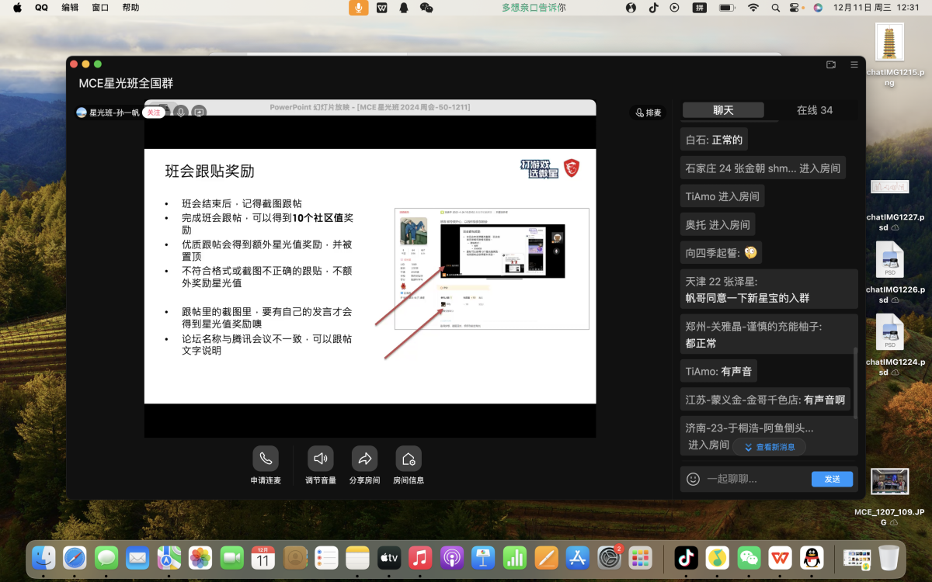Viewport: 932px width, 582px height.
Task: Click 郑州-关雅晶 都正常 message
Action: click(769, 334)
